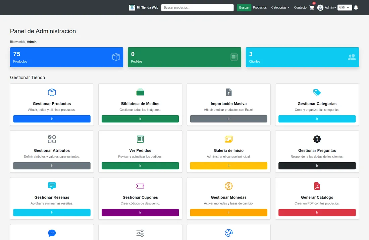Screen dimensions: 369x240
Task: Click the Gestionar Monedas coin icon
Action: point(228,186)
